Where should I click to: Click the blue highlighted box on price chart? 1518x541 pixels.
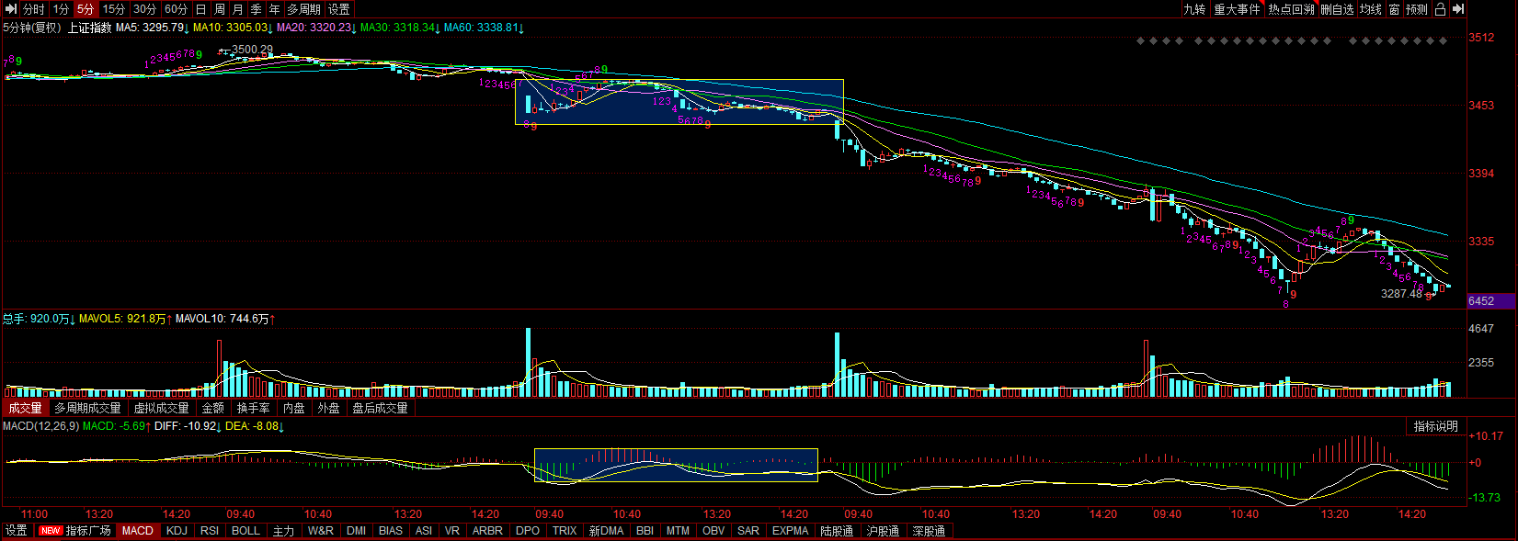click(679, 101)
